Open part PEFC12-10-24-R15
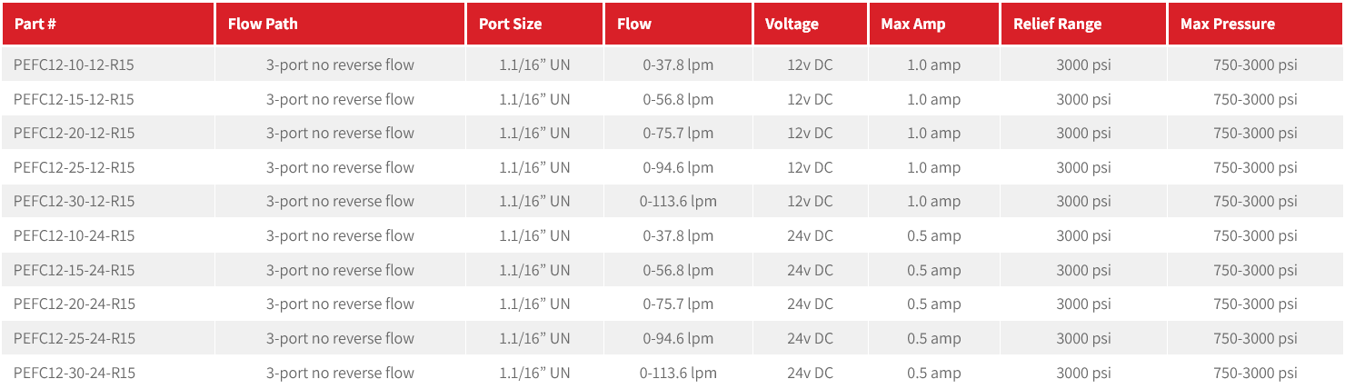The image size is (1345, 389). (74, 235)
